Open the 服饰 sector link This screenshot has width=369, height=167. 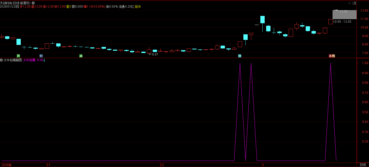click(138, 7)
